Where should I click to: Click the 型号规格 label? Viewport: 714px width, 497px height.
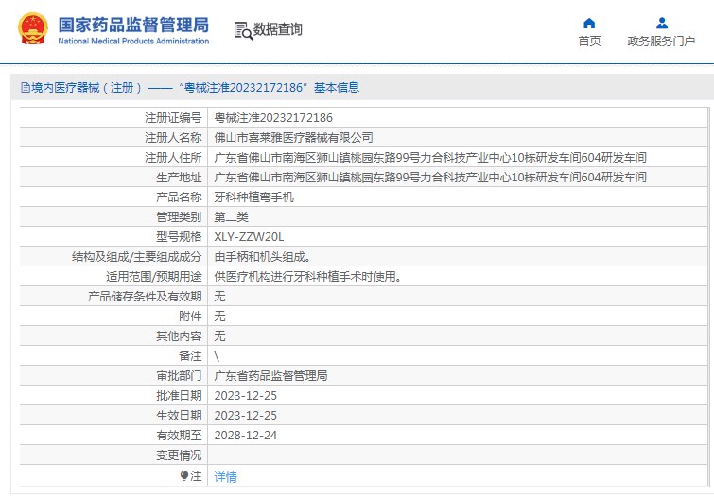[179, 237]
